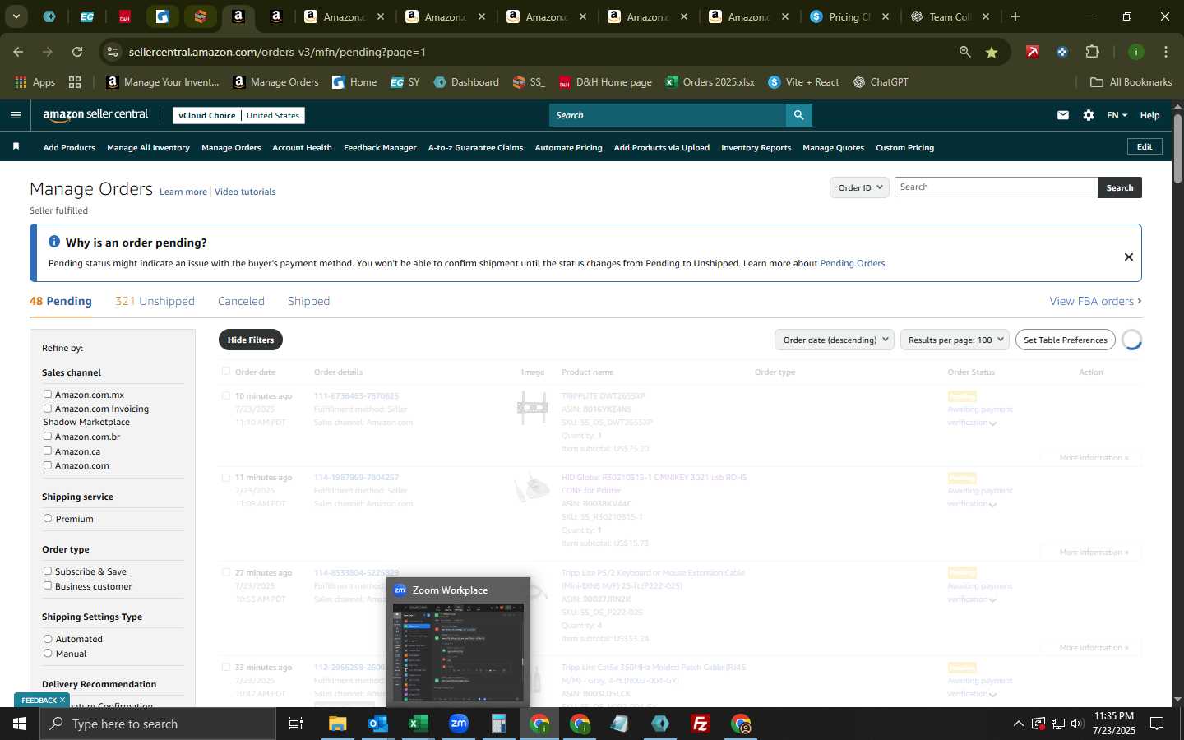Open Task View on the taskbar
Screen dimensions: 1184x740
pyautogui.click(x=296, y=724)
